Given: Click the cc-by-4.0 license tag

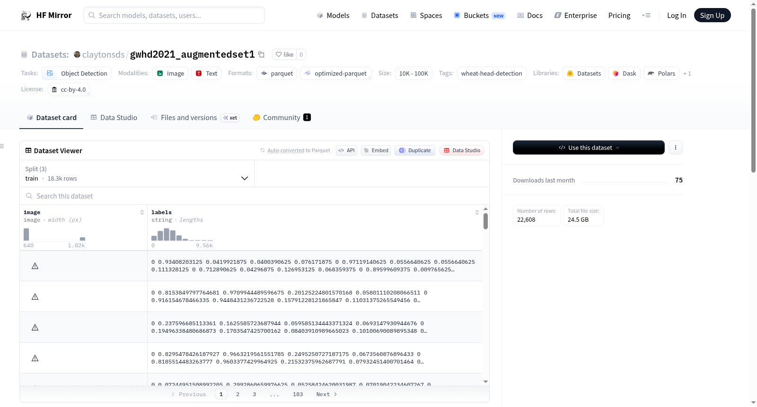Looking at the screenshot, I should [69, 89].
